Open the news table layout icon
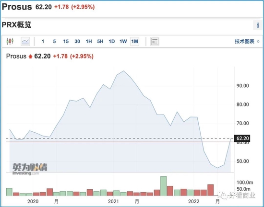 (x=155, y=41)
